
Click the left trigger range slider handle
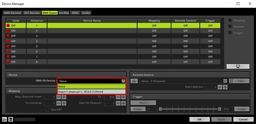pyautogui.click(x=160, y=109)
